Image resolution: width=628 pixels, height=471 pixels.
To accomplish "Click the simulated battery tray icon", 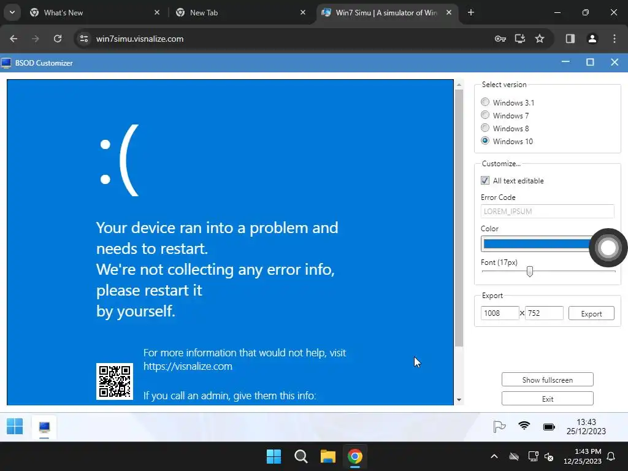I will (x=549, y=427).
